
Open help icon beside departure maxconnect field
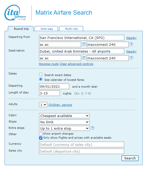pyautogui.click(x=131, y=44)
